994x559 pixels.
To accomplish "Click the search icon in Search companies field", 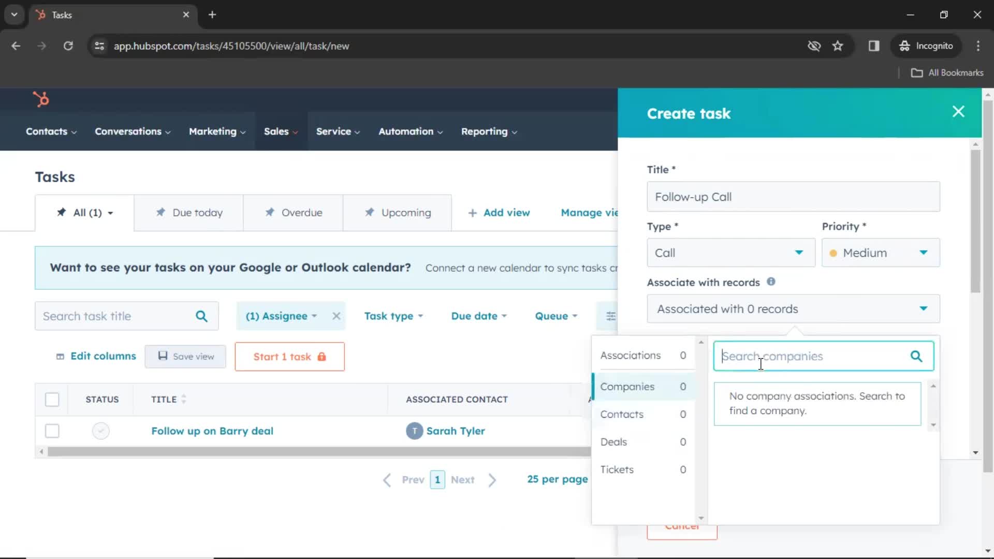I will [x=917, y=356].
